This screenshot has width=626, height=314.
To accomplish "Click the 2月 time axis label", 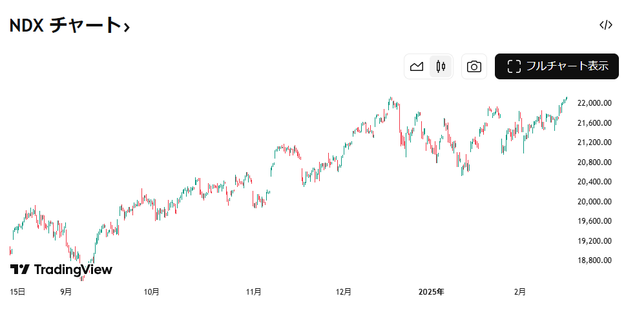I will tap(520, 292).
